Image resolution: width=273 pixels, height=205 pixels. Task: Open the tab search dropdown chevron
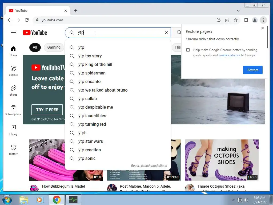(238, 11)
